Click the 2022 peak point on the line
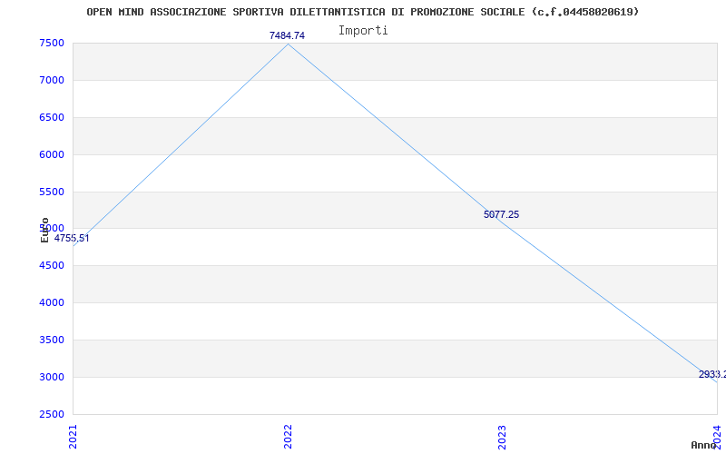Viewport: 726px width, 454px height. click(x=288, y=44)
